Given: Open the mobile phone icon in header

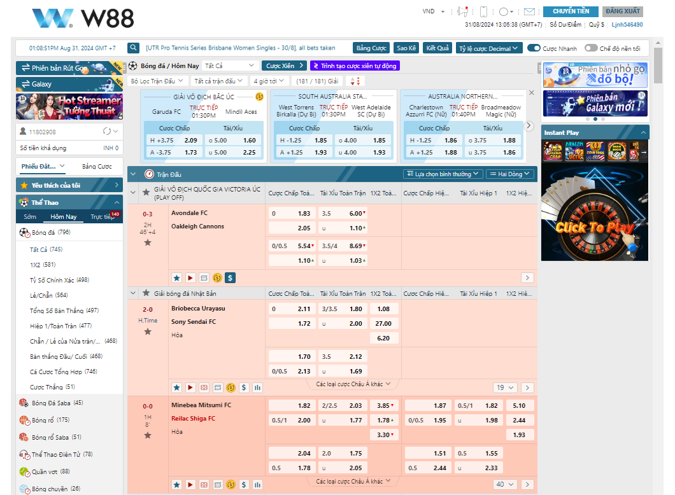Looking at the screenshot, I should tap(483, 11).
